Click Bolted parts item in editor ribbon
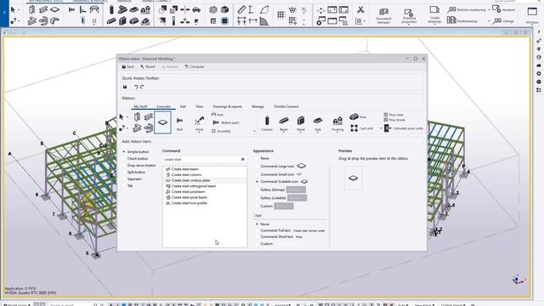This screenshot has width=544, height=306. pyautogui.click(x=225, y=122)
